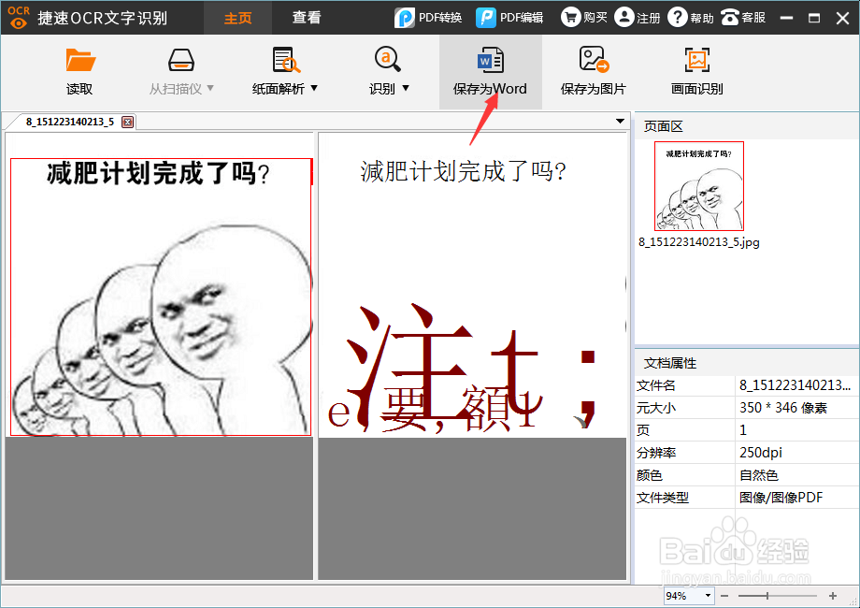Image resolution: width=860 pixels, height=608 pixels.
Task: Click the 自然色 color value
Action: point(758,475)
